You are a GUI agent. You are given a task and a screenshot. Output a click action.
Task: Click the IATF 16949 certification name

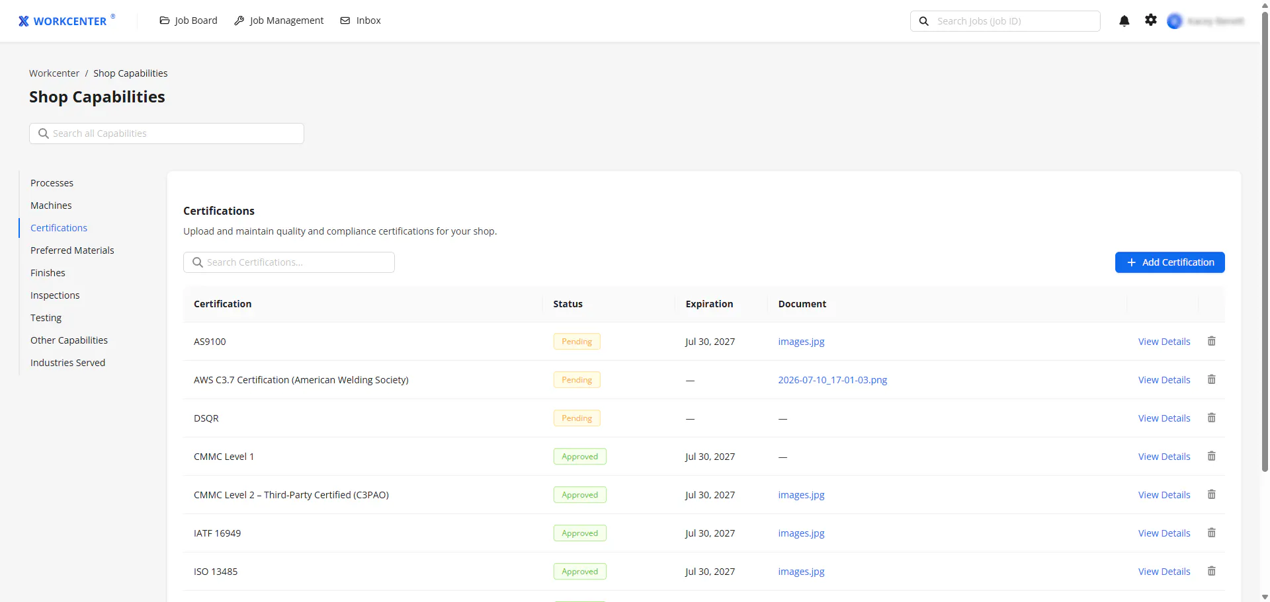click(x=217, y=533)
